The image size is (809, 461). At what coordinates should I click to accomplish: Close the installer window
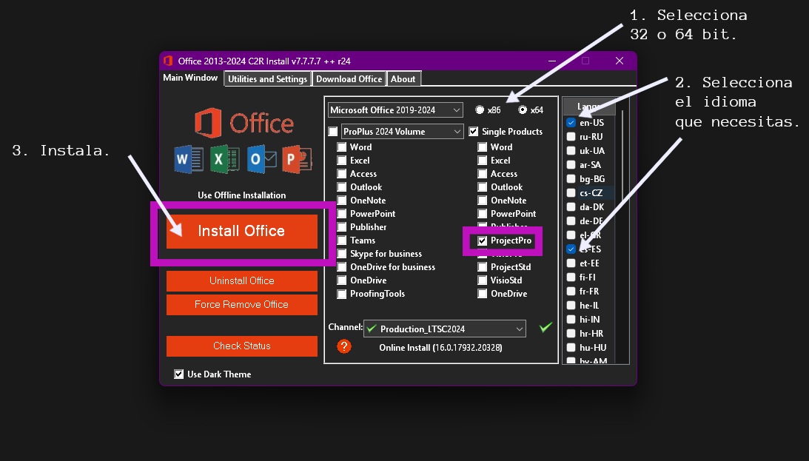(x=619, y=61)
